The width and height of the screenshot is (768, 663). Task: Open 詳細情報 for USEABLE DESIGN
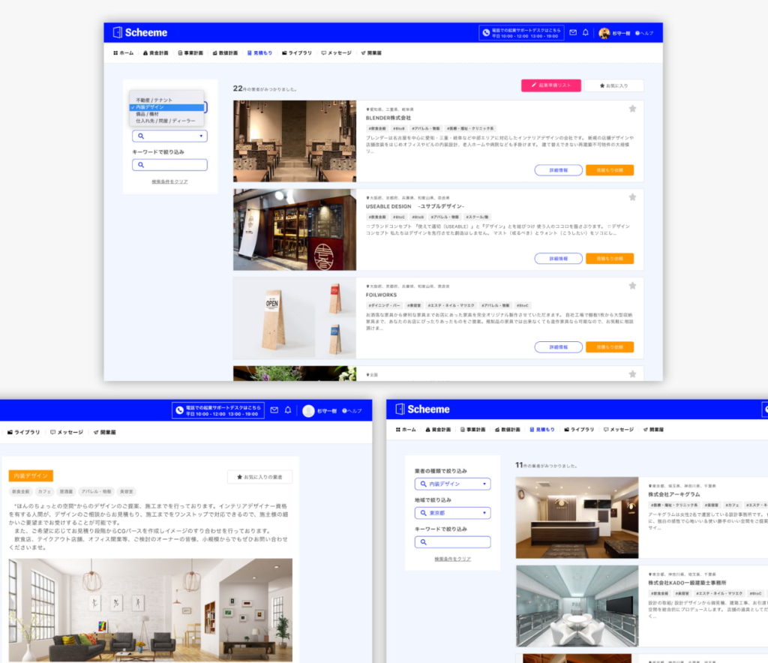point(558,259)
